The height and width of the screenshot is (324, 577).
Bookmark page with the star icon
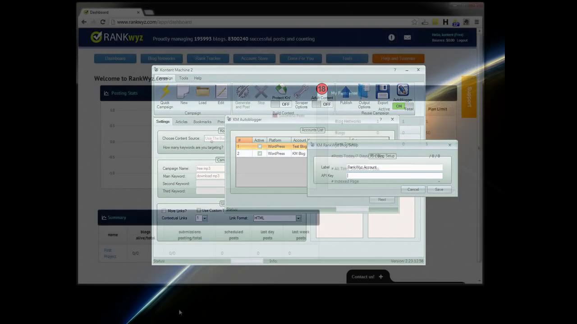(x=414, y=22)
